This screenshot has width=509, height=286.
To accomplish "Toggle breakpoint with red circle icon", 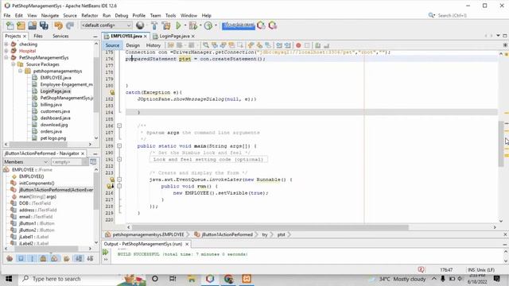I will pyautogui.click(x=298, y=45).
